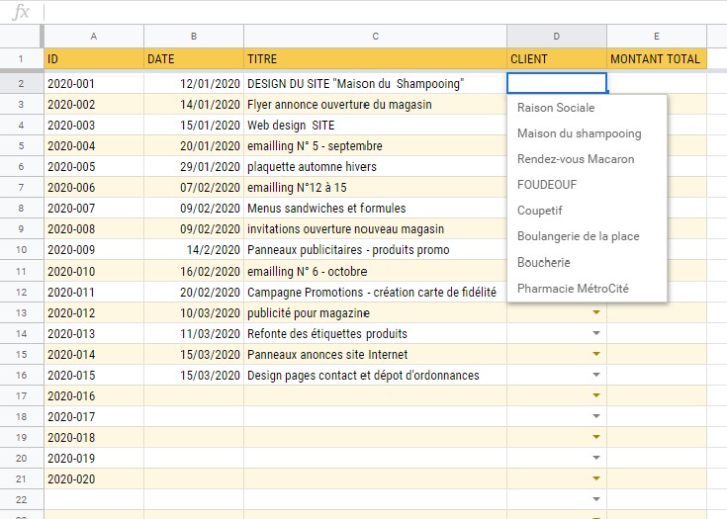This screenshot has height=519, width=727.
Task: Click cell '2020-020'
Action: [x=94, y=478]
